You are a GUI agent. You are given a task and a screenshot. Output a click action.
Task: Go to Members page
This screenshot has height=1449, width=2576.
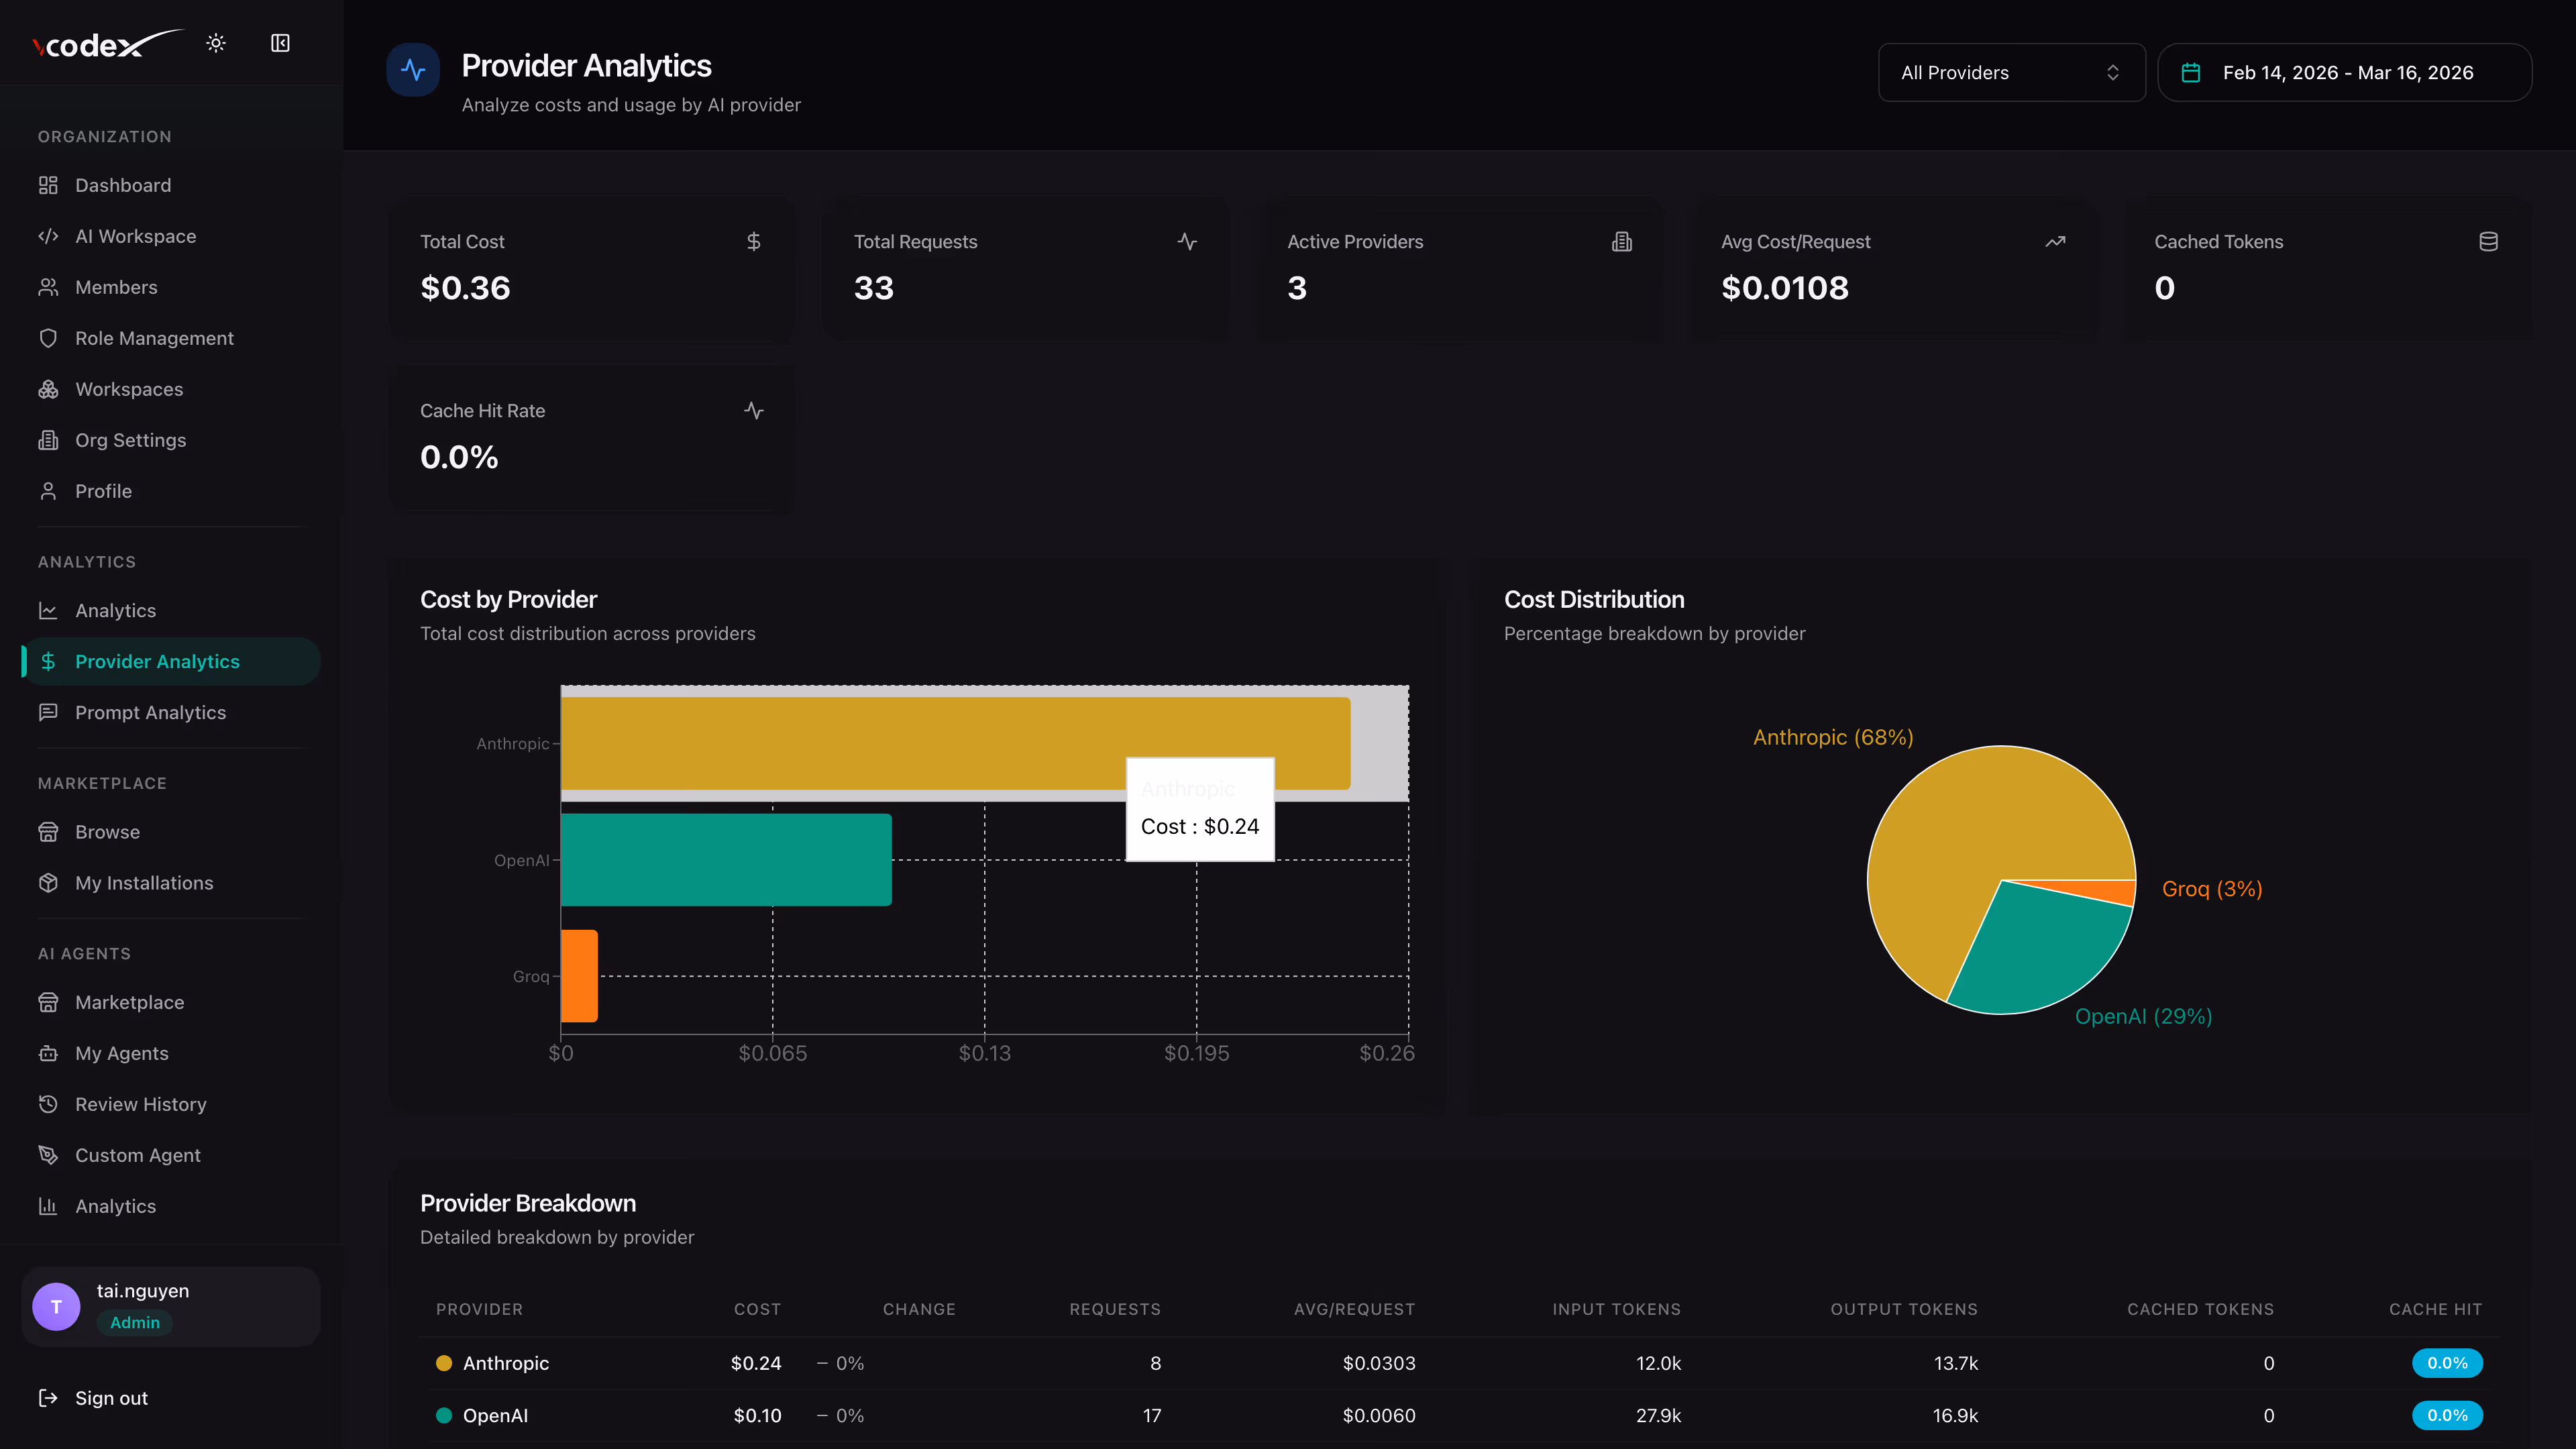tap(116, 287)
